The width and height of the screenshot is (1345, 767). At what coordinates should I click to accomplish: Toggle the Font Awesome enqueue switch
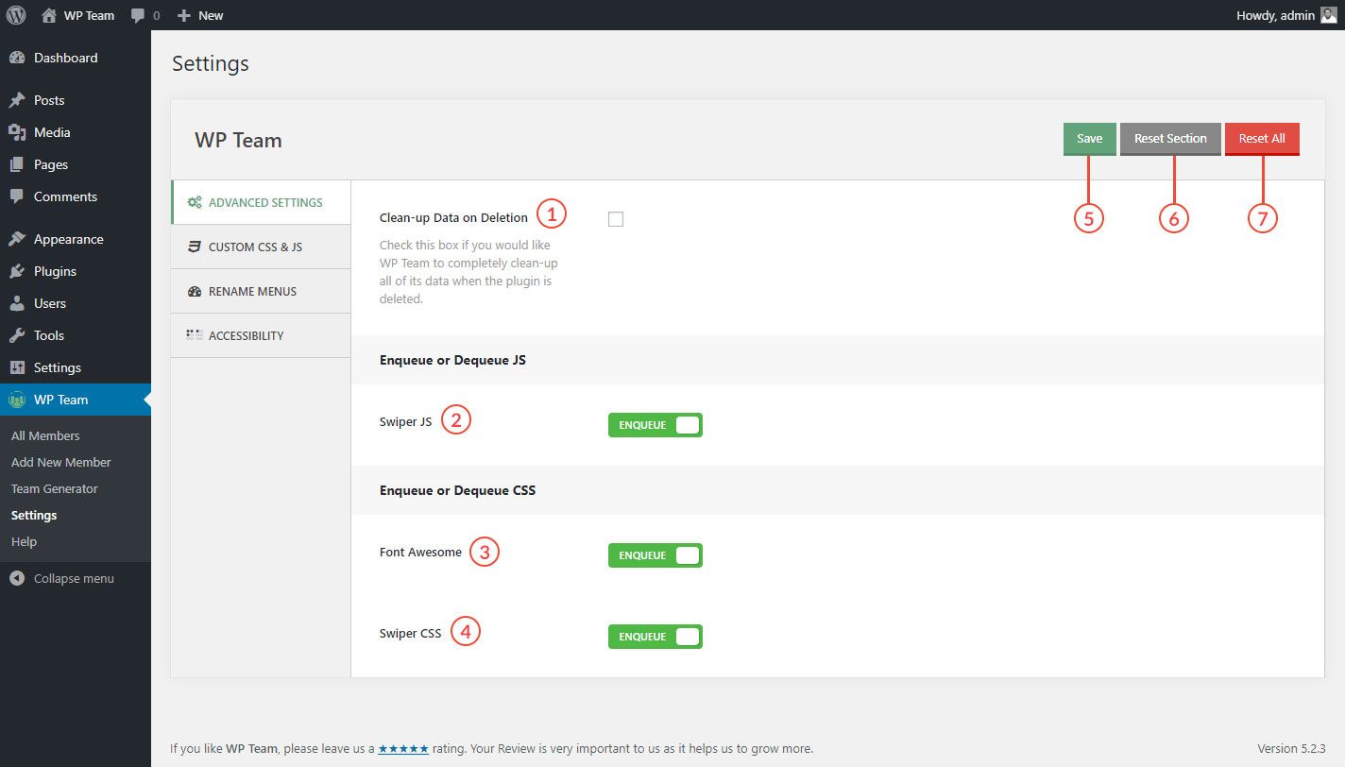click(655, 555)
